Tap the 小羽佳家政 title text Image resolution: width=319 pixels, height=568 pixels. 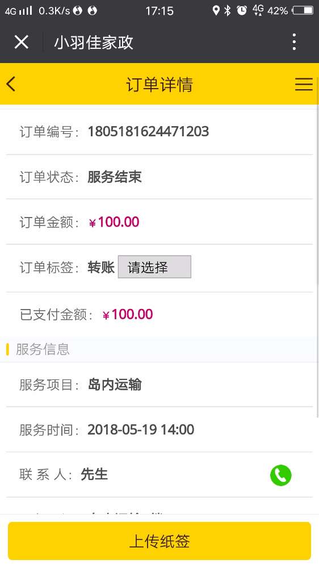(94, 43)
